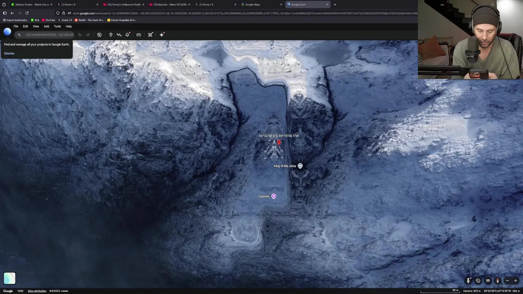Viewport: 523px width, 294px height.
Task: Open Extract Acapellas bookmark
Action: point(122,20)
